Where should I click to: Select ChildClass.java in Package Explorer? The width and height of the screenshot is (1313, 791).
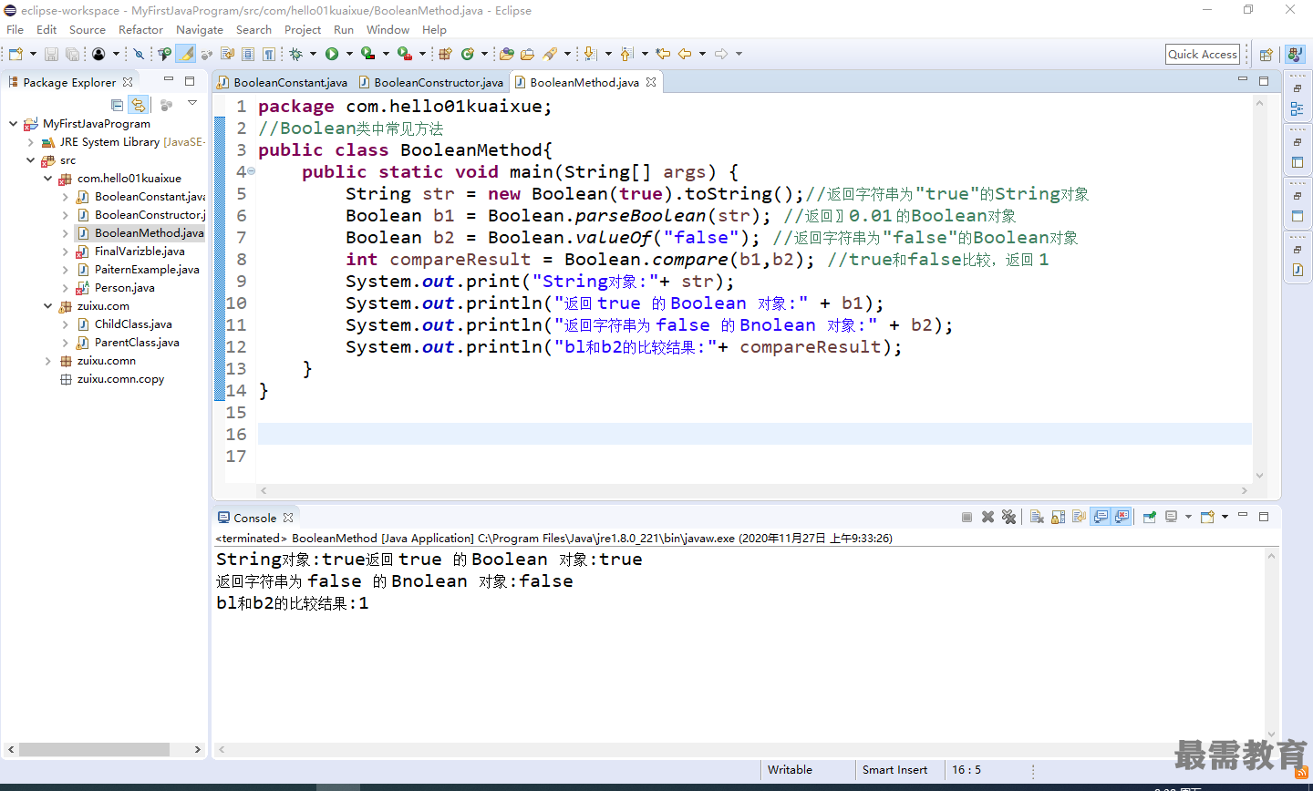pos(133,324)
